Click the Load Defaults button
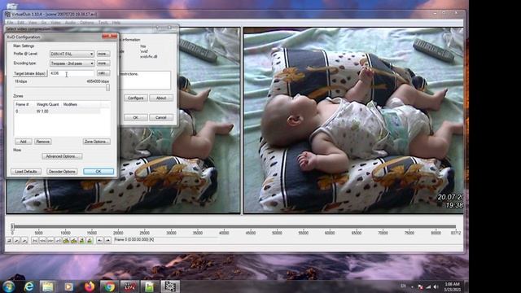 pos(26,172)
